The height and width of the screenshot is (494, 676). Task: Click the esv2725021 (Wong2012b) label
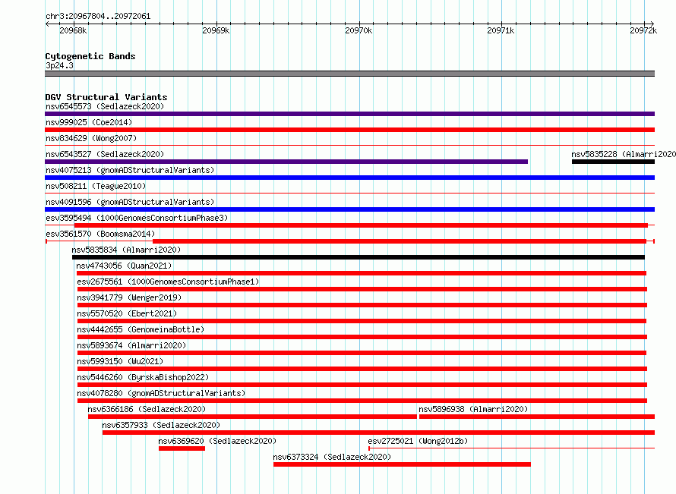click(x=418, y=441)
